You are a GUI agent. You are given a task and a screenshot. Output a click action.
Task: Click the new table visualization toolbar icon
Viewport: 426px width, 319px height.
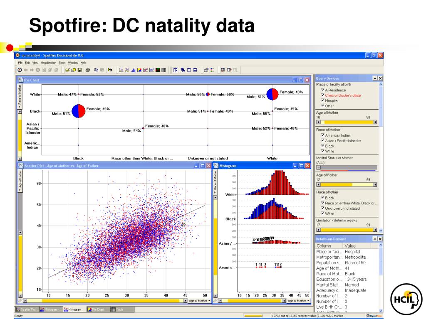click(163, 70)
